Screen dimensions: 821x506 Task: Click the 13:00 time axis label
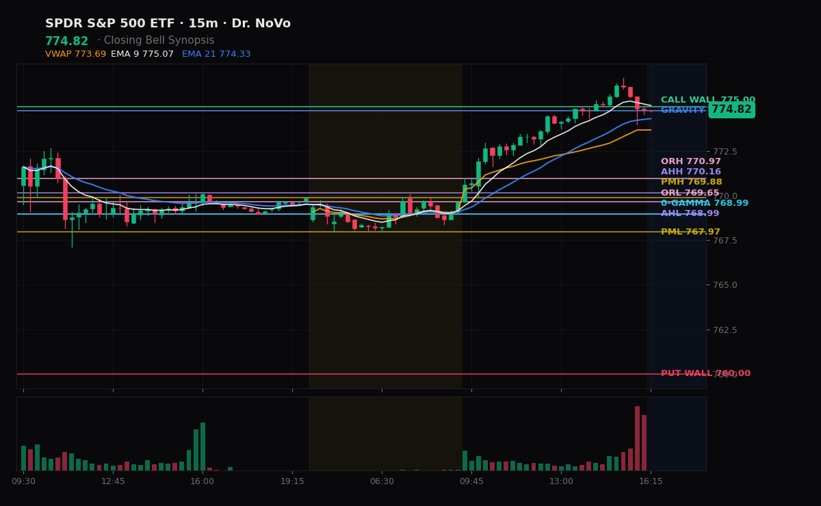pyautogui.click(x=561, y=481)
